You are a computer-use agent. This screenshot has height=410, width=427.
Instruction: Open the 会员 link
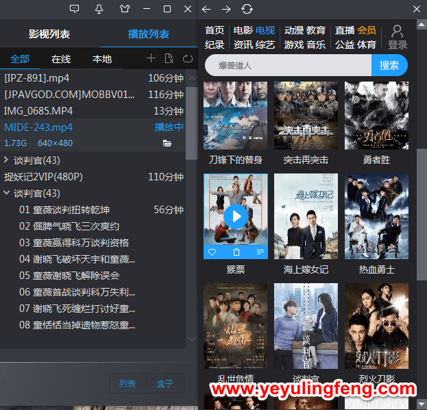click(367, 30)
